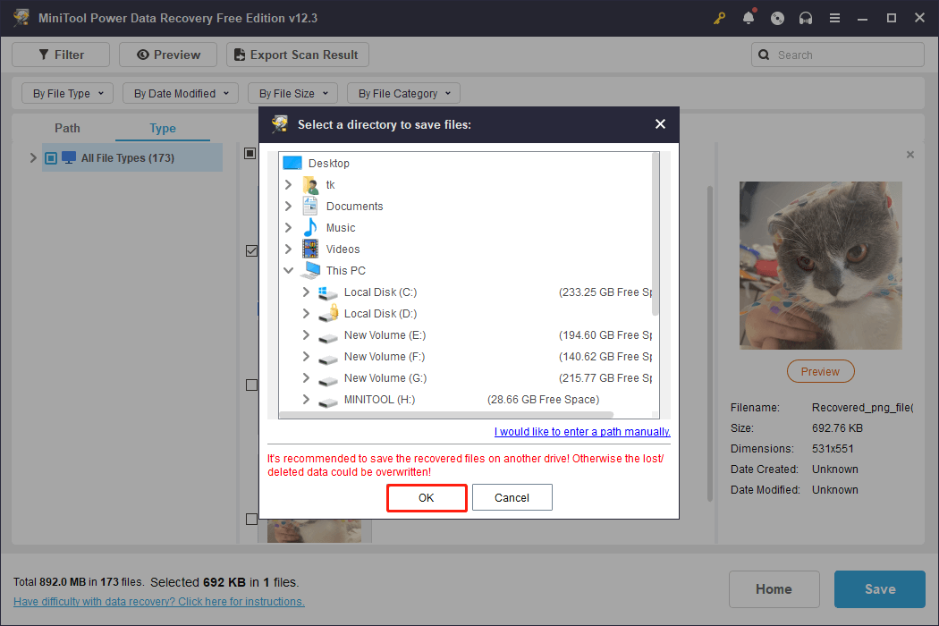The height and width of the screenshot is (626, 939).
Task: Expand the Music folder
Action: tap(288, 228)
